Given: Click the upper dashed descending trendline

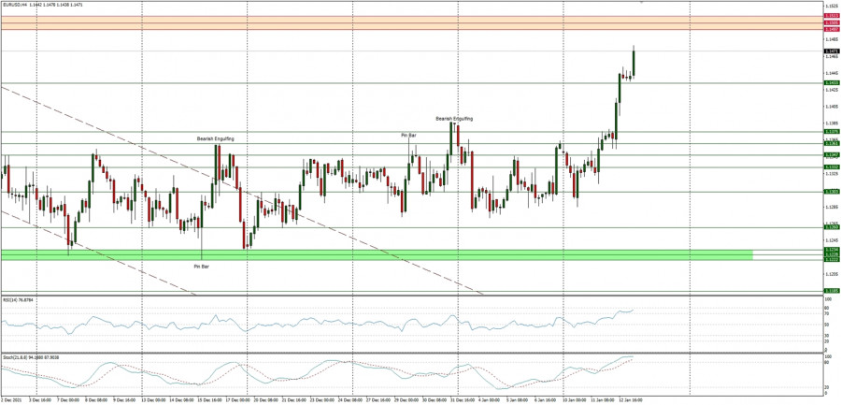Looking at the screenshot, I should click(x=241, y=190).
